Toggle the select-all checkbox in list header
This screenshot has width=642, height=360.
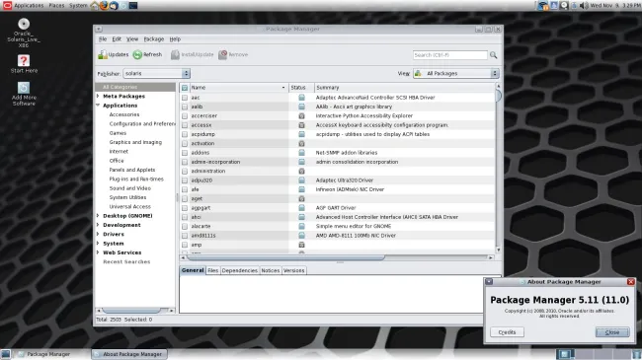[185, 88]
